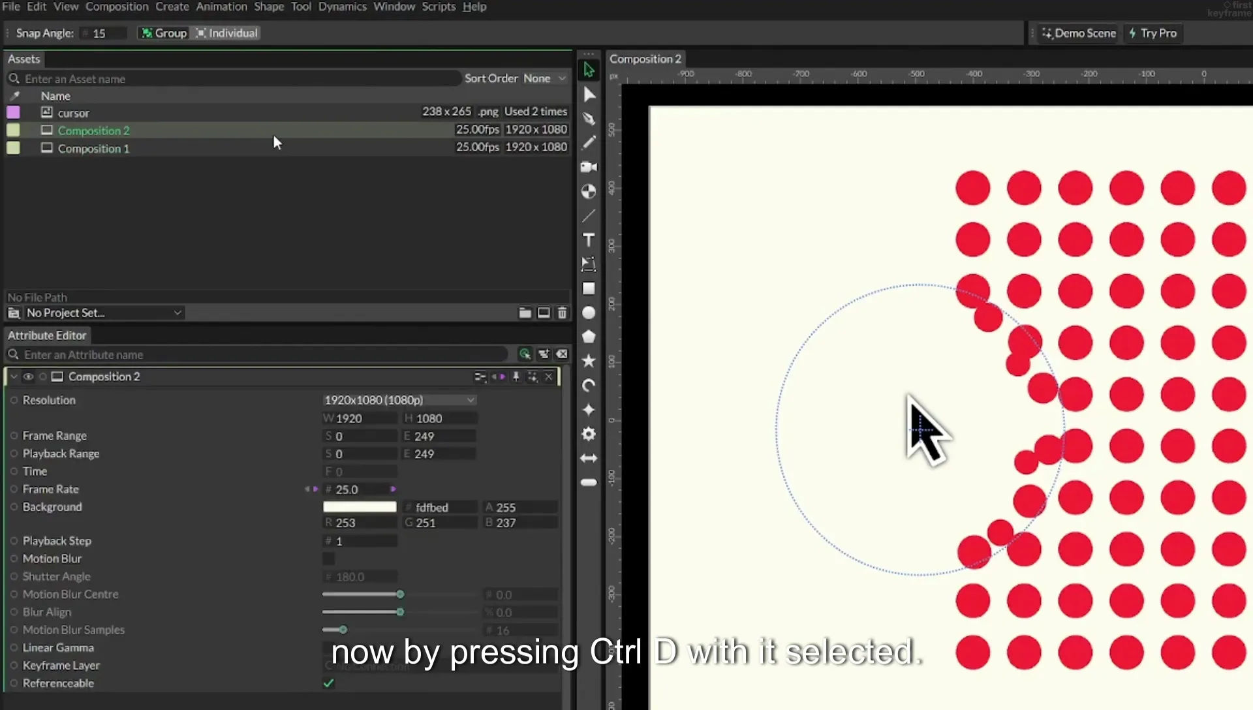This screenshot has height=710, width=1253.
Task: Click the keyframe circle beside Playback Step
Action: pos(14,541)
